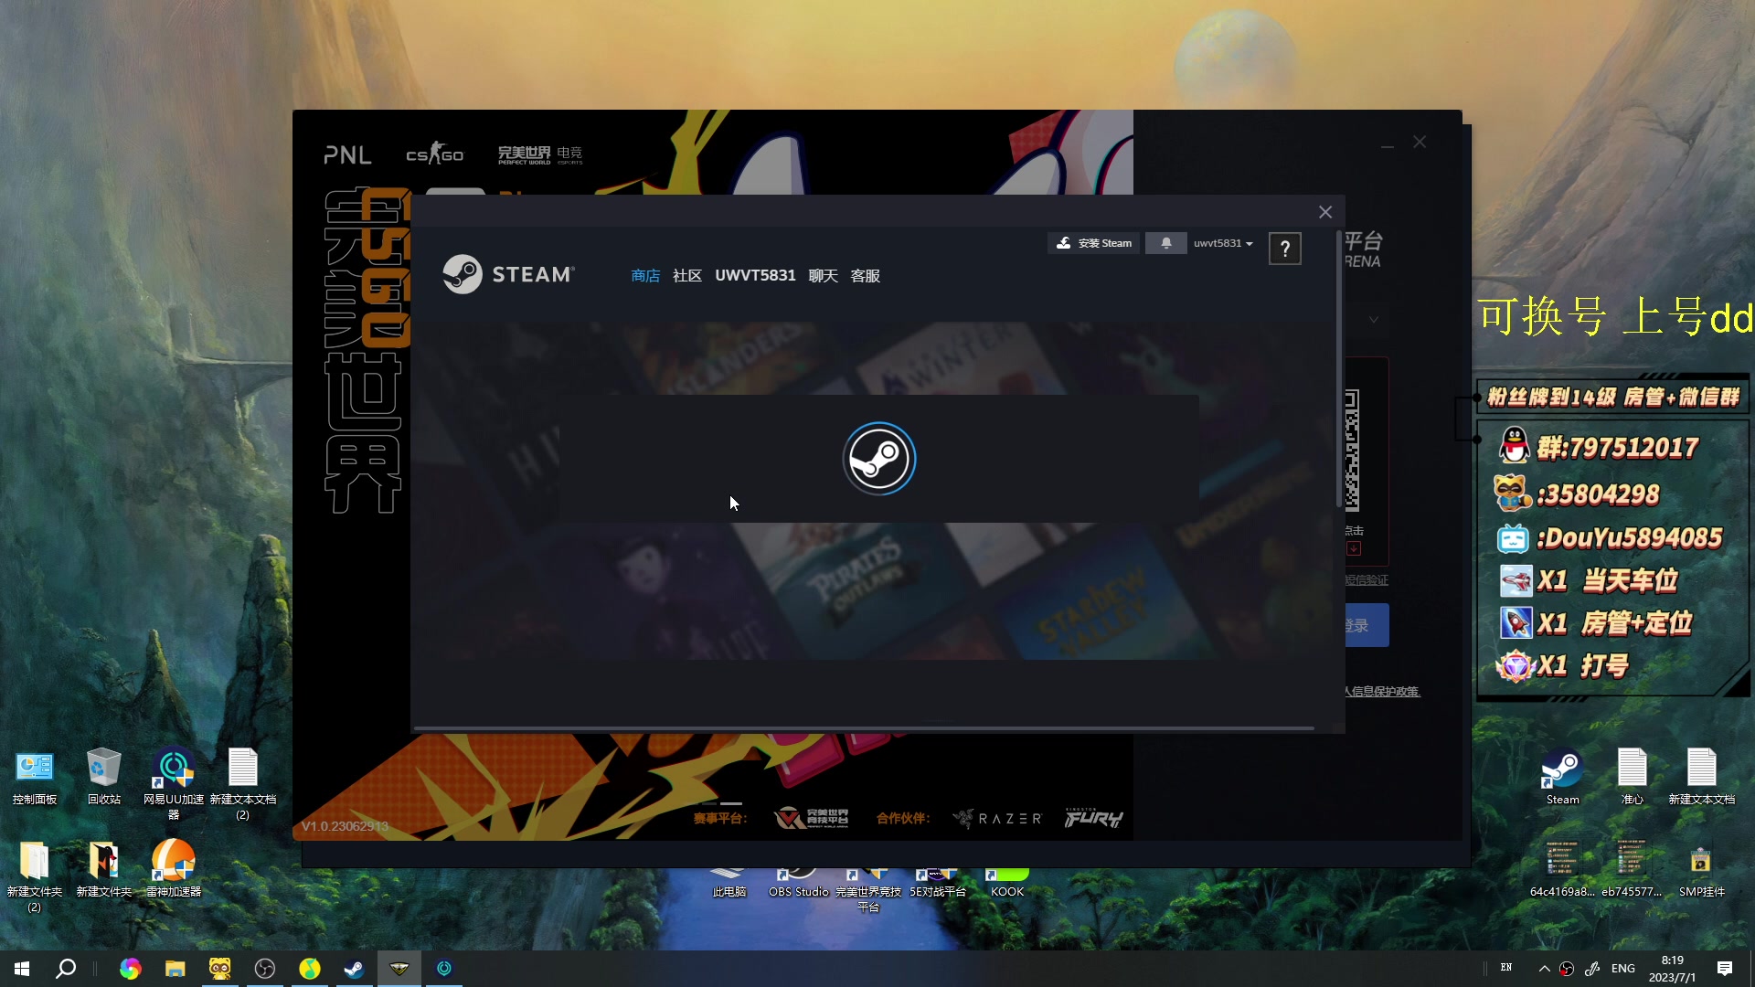Image resolution: width=1755 pixels, height=987 pixels.
Task: Open the 社区 (Community) tab in Steam
Action: pyautogui.click(x=687, y=276)
